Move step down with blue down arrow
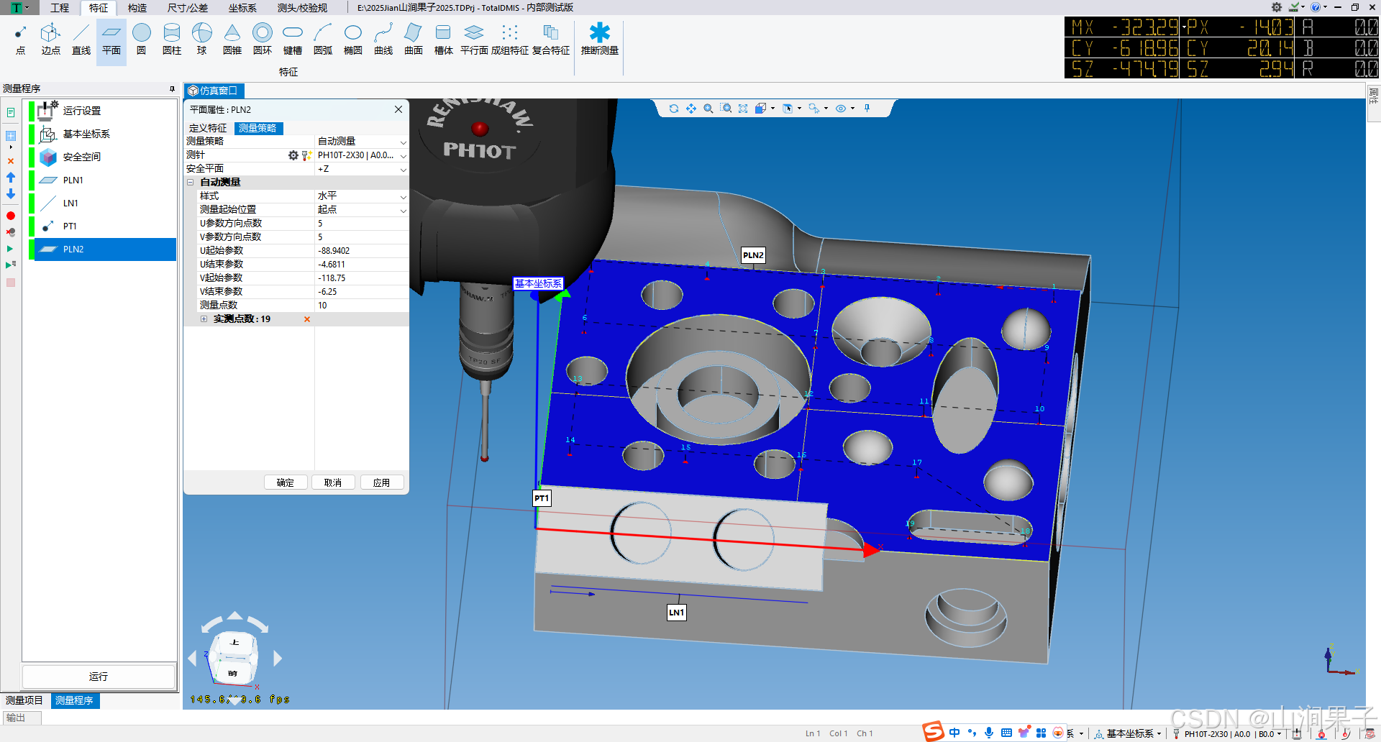Screen dimensions: 1381x742 click(x=11, y=194)
